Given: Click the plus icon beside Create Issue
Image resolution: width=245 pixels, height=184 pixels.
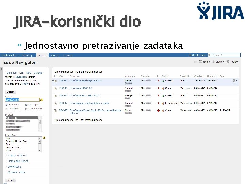Looking at the screenshot, I should click(190, 55).
